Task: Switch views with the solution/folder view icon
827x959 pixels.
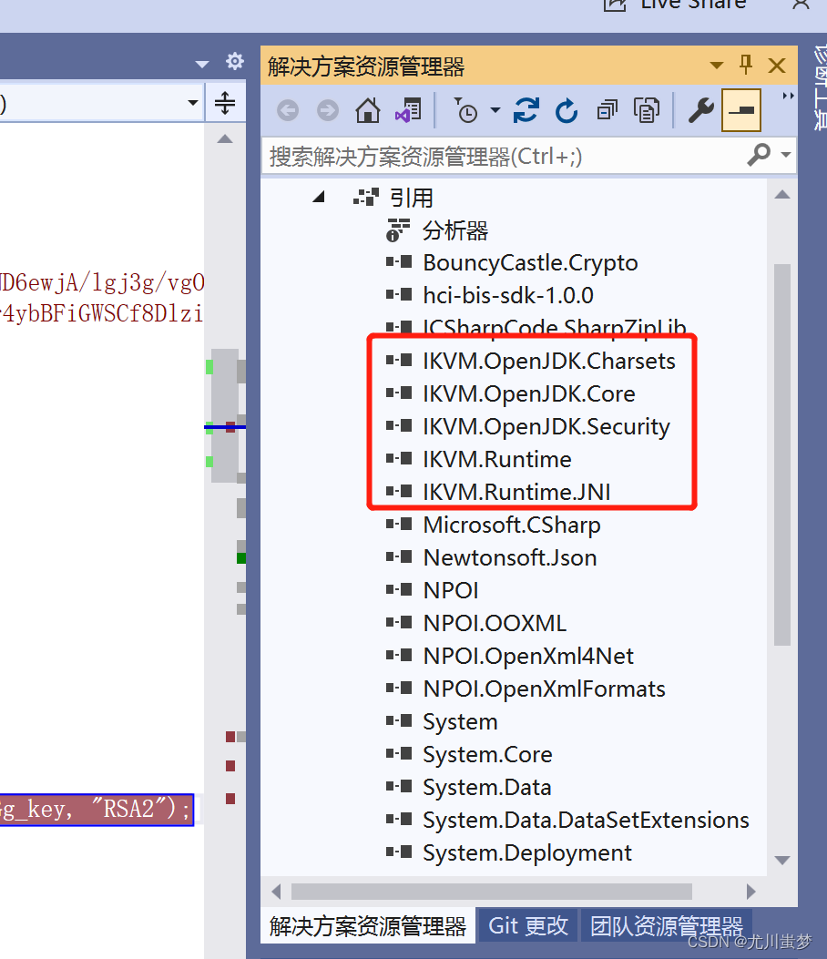Action: pyautogui.click(x=408, y=111)
